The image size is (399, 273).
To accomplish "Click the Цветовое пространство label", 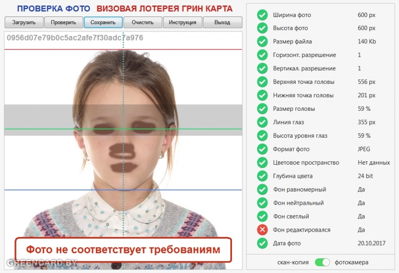I will click(306, 163).
